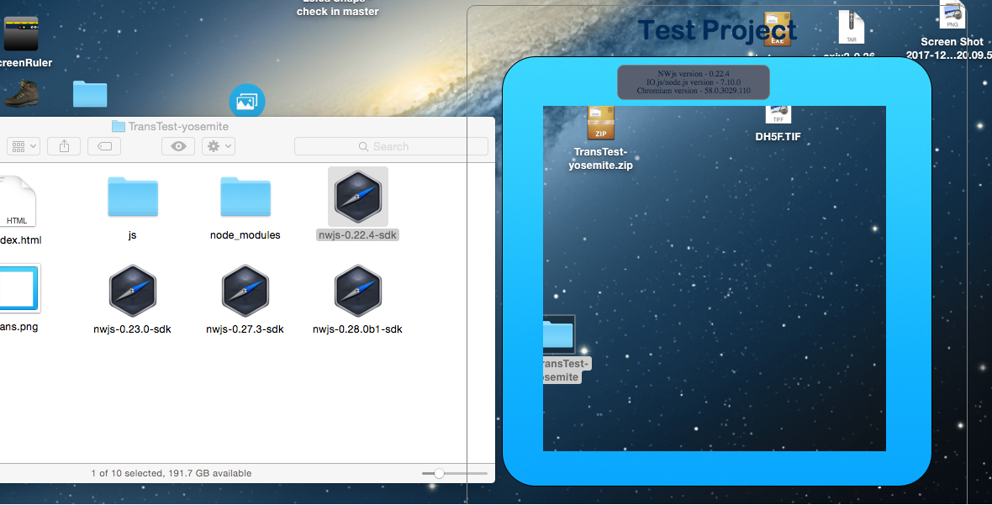Image resolution: width=992 pixels, height=505 pixels.
Task: Click the TransTest-yosemite window title folder icon
Action: (119, 126)
